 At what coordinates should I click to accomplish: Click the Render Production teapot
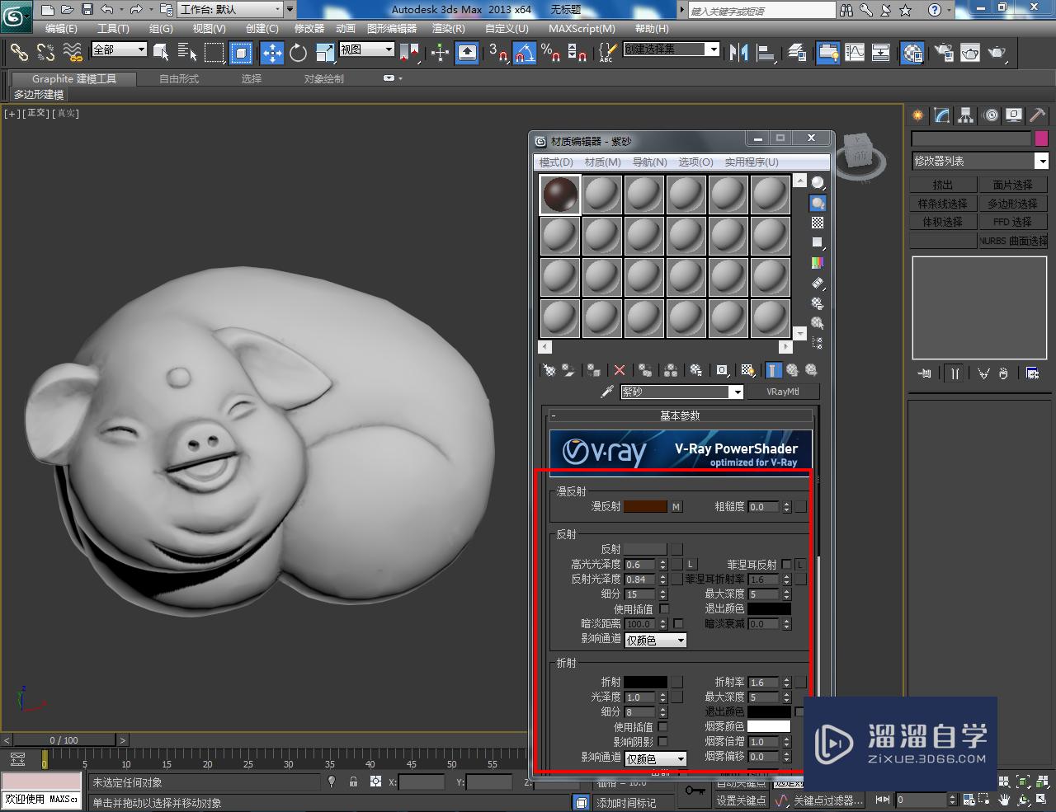997,53
